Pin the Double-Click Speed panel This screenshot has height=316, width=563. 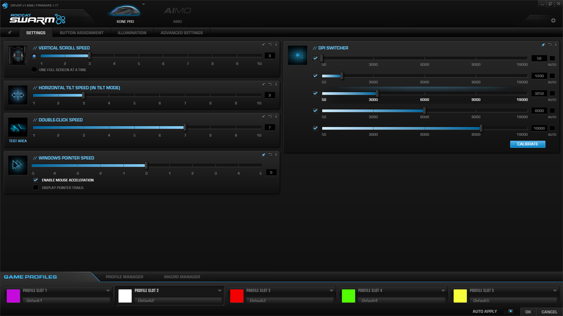[x=264, y=117]
